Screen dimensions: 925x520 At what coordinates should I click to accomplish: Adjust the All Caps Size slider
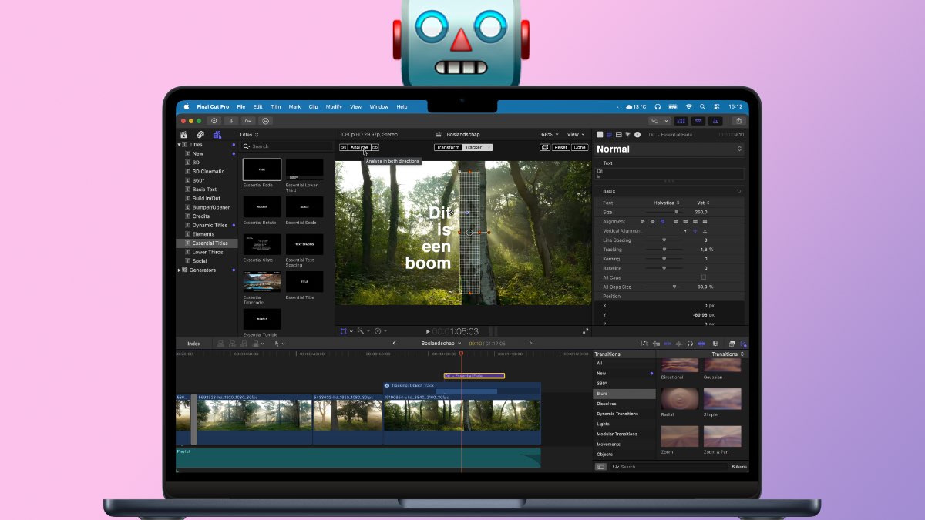pos(664,287)
